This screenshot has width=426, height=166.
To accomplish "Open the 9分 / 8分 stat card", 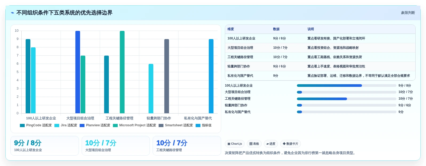I will click(45, 146).
